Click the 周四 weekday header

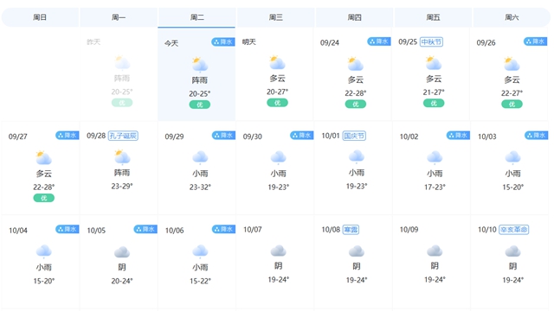coord(354,17)
